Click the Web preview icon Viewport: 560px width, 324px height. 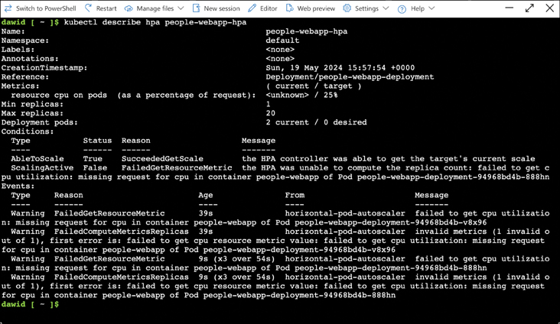pyautogui.click(x=289, y=8)
